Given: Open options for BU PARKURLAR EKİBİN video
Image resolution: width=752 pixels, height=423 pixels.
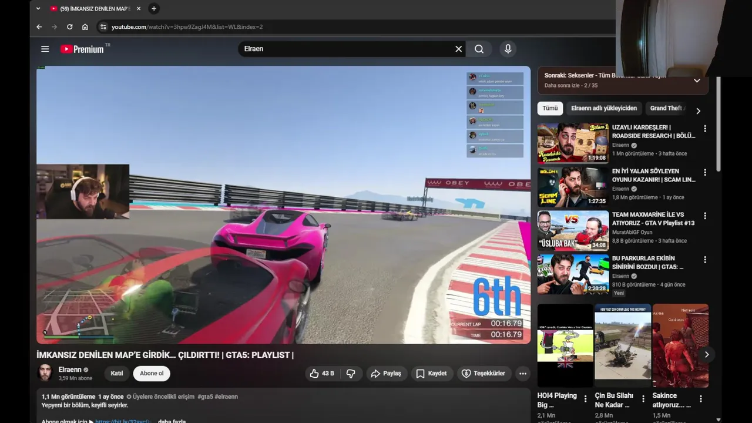Looking at the screenshot, I should (x=705, y=260).
